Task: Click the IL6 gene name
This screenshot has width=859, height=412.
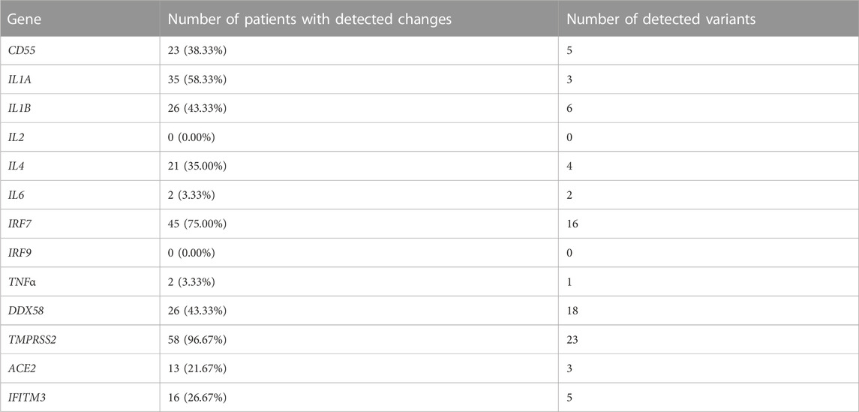Action: point(15,195)
